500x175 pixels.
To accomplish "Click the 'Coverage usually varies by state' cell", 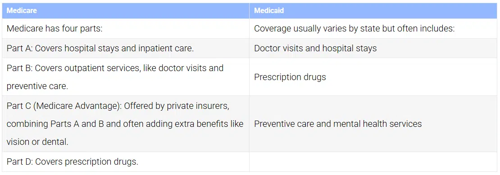I will [373, 29].
